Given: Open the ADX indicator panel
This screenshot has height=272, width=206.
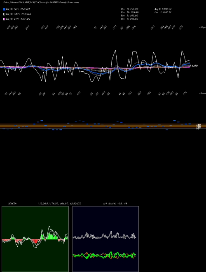Looking at the screenshot, I should [105, 239].
